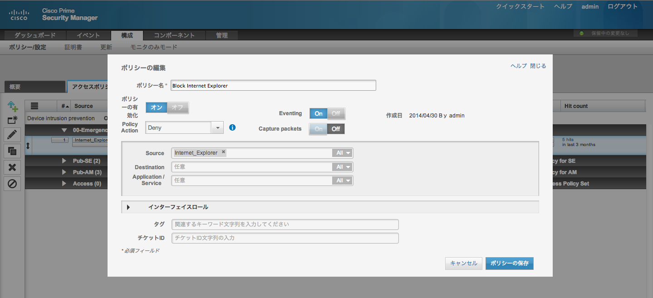Turn Capture packets toggle On
This screenshot has width=653, height=298.
tap(319, 129)
